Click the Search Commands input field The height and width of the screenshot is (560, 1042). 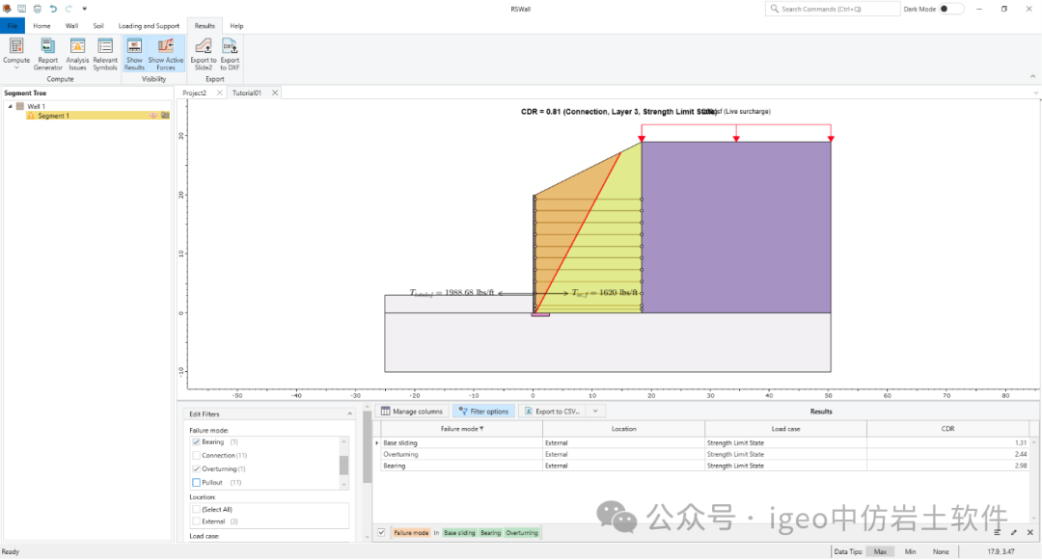click(830, 9)
